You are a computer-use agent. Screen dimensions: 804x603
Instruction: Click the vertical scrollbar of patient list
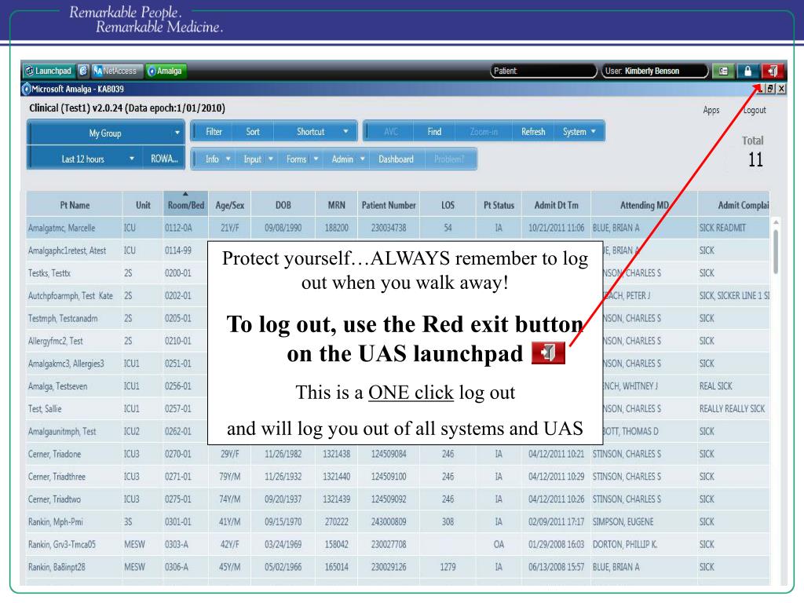(x=776, y=251)
